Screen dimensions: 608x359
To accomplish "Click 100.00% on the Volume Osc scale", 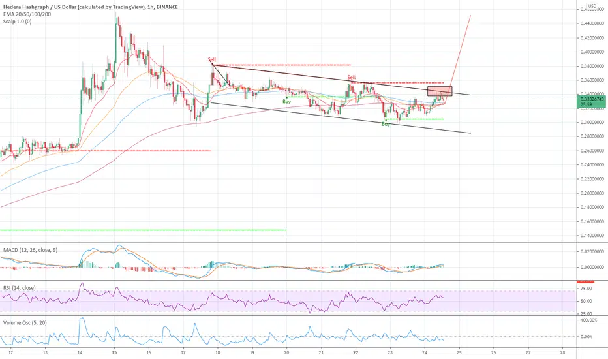I will [x=588, y=320].
